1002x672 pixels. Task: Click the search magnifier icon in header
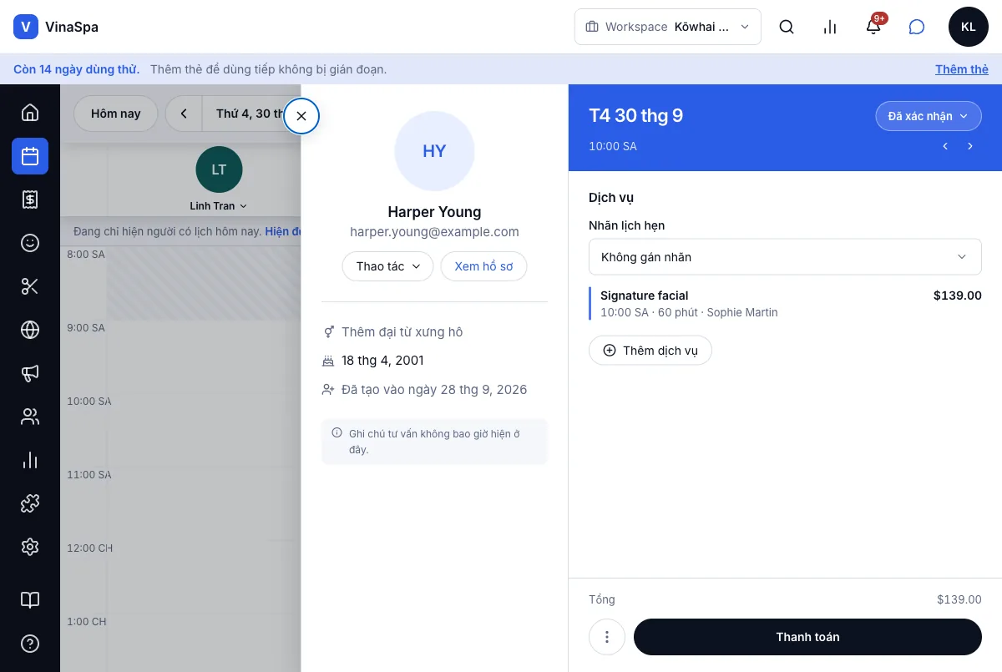(x=787, y=27)
